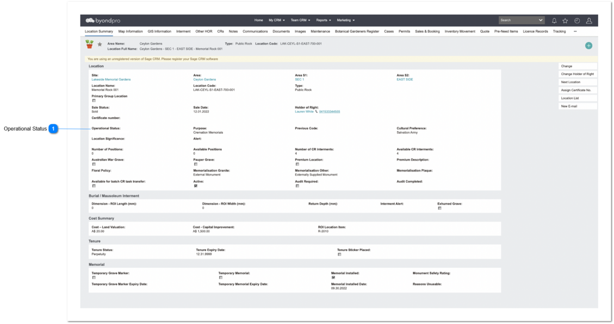
Task: Open the Lakeside Memorial Gardens site link
Action: coord(111,79)
